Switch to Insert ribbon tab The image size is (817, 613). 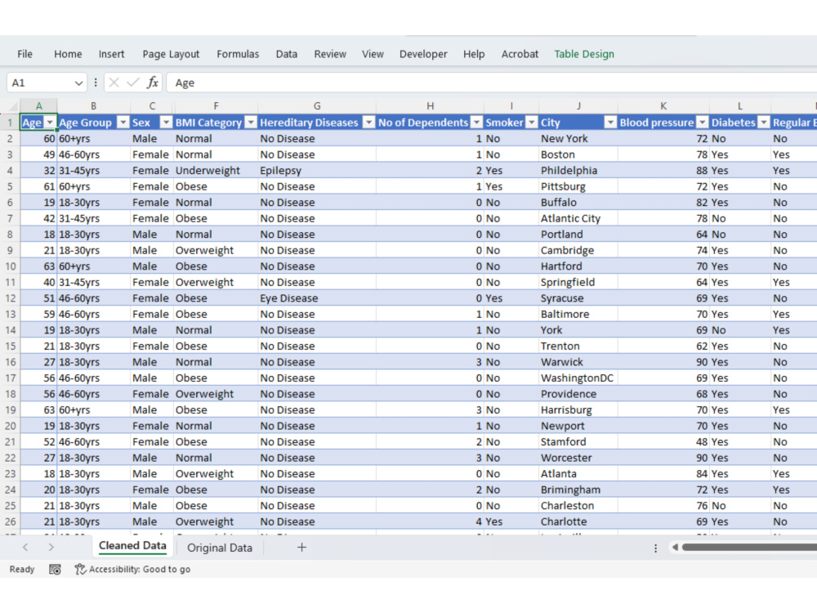coord(111,54)
